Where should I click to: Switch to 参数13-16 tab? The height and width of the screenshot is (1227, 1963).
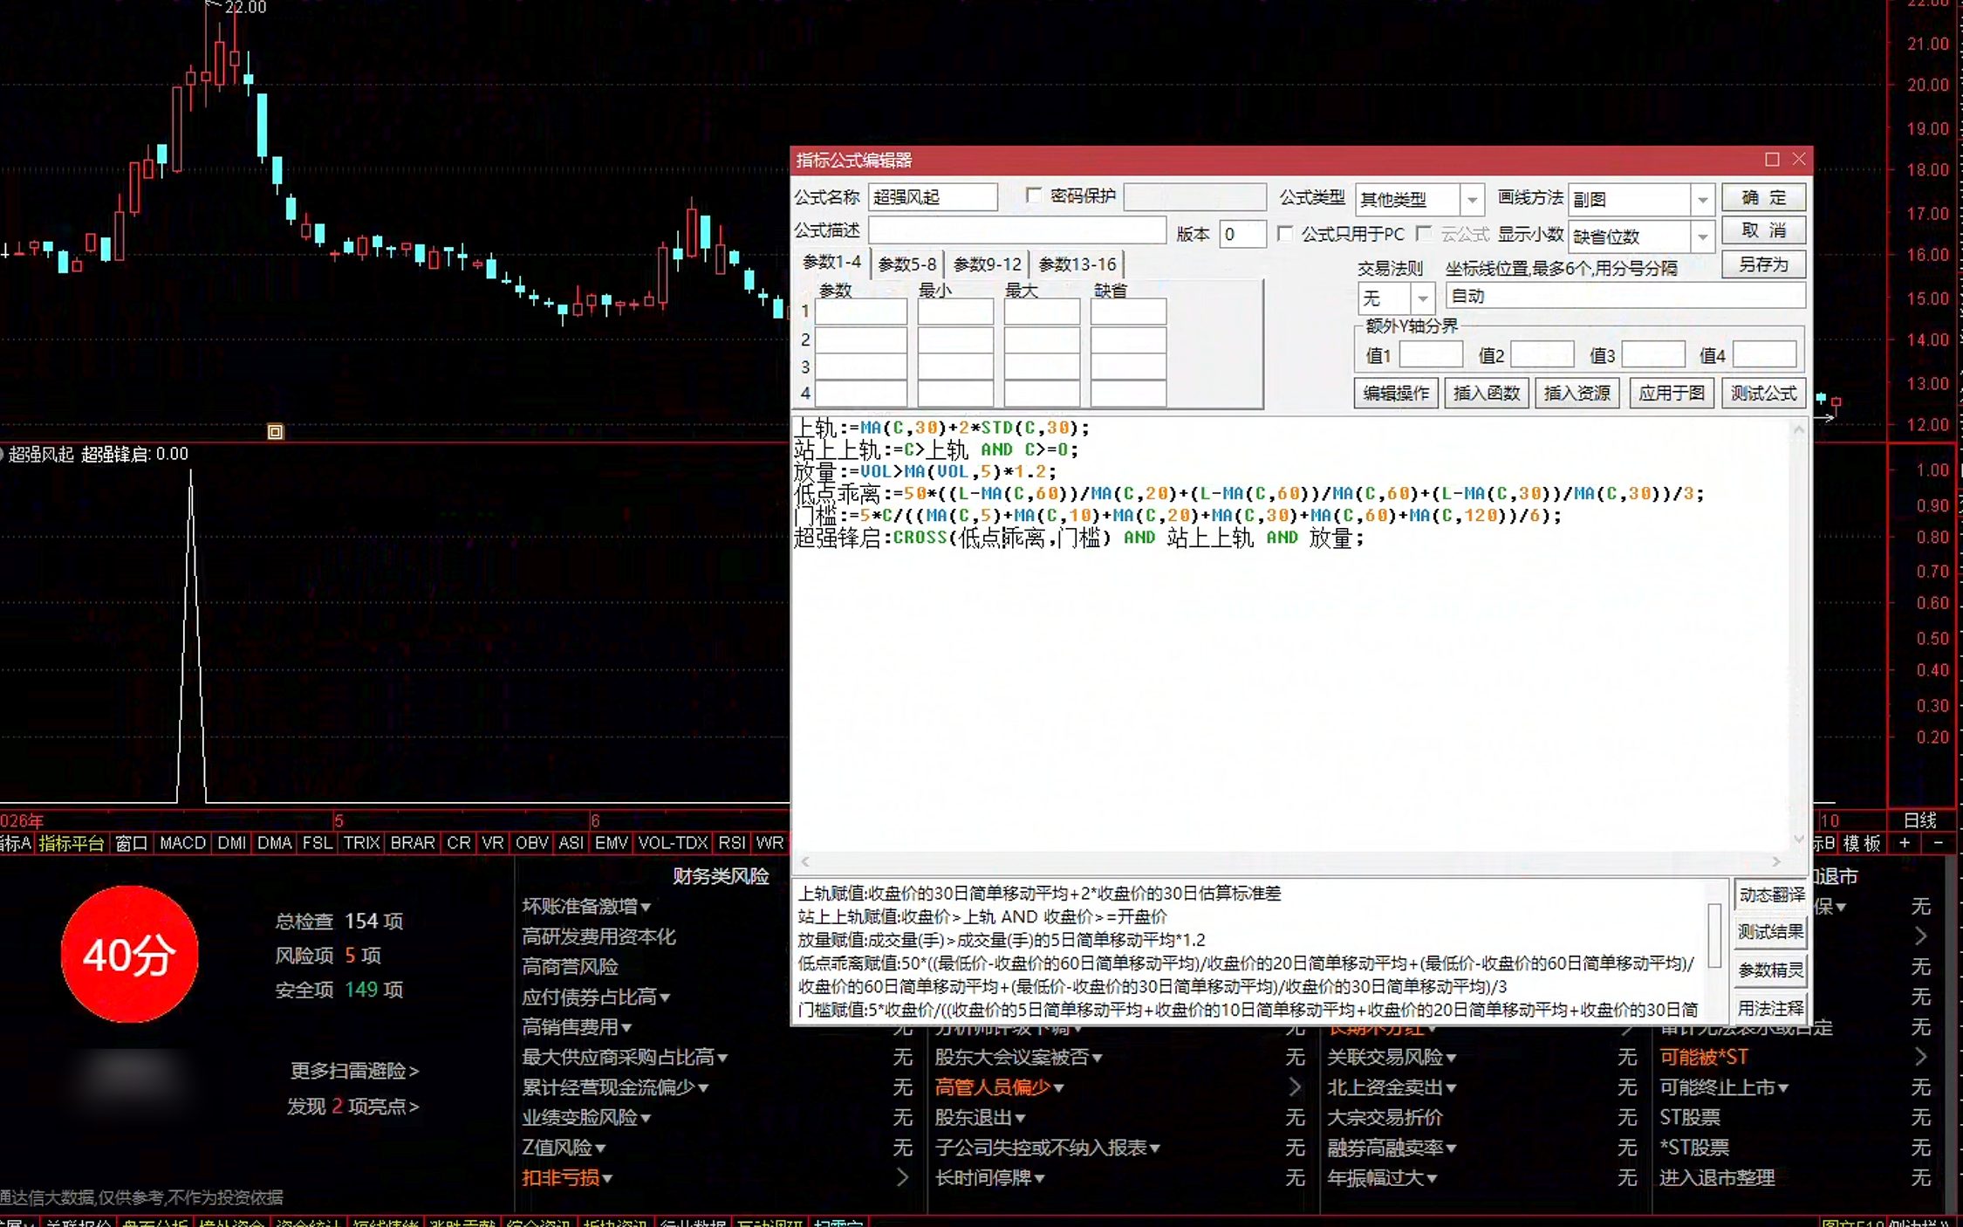[x=1077, y=264]
